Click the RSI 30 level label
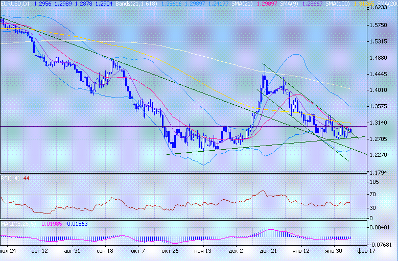The image size is (398, 261). 374,208
